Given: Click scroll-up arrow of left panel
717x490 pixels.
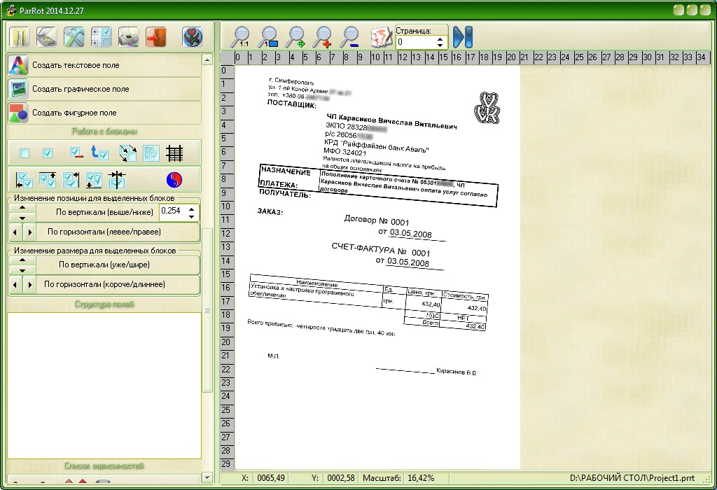Looking at the screenshot, I should coord(207,59).
